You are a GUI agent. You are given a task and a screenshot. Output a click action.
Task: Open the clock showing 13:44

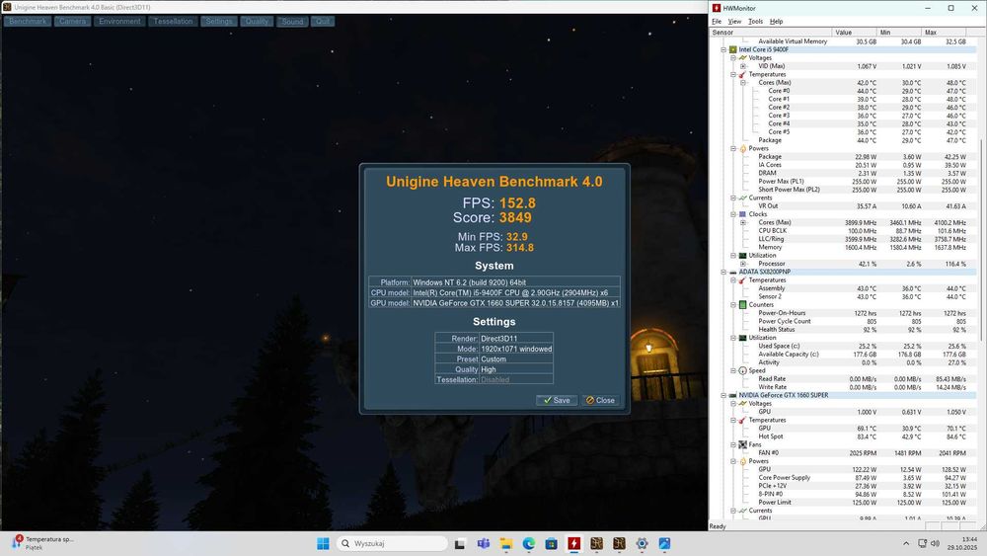[x=962, y=543]
